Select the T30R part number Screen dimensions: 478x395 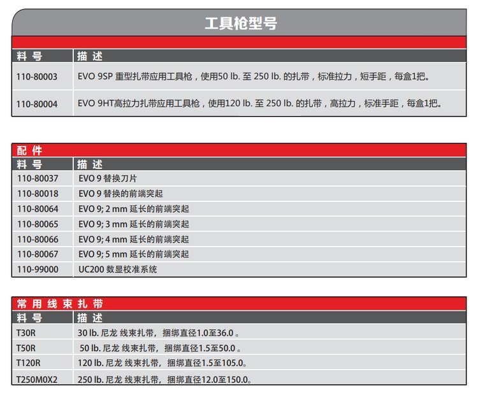[x=26, y=333]
